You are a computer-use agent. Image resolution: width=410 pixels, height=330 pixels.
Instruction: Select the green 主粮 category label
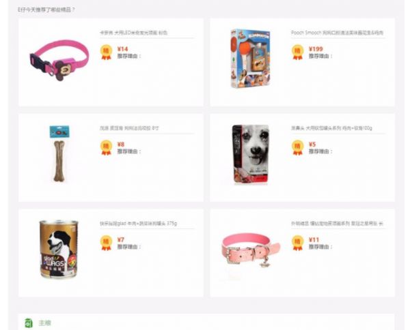pyautogui.click(x=44, y=323)
